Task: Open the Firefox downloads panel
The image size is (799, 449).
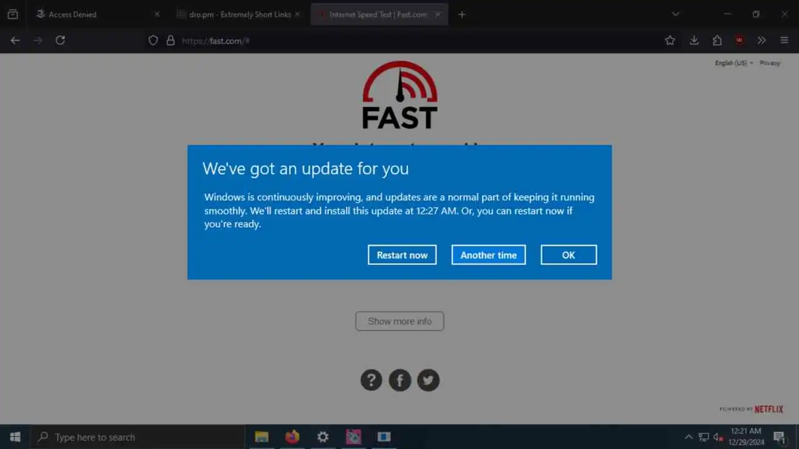Action: point(694,41)
